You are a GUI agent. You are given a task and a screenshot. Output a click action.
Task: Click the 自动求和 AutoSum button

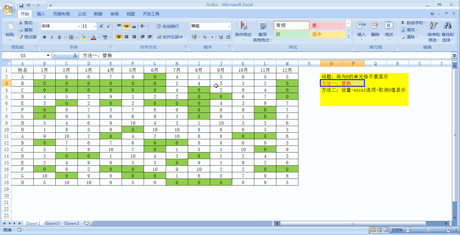[x=413, y=23]
